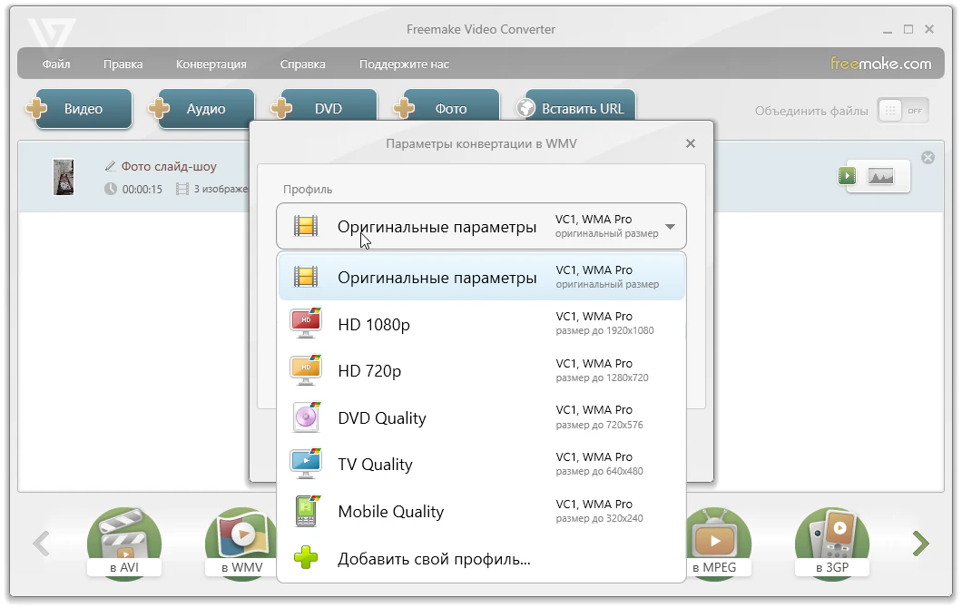
Task: Play the slideshow with the green play icon
Action: point(848,176)
